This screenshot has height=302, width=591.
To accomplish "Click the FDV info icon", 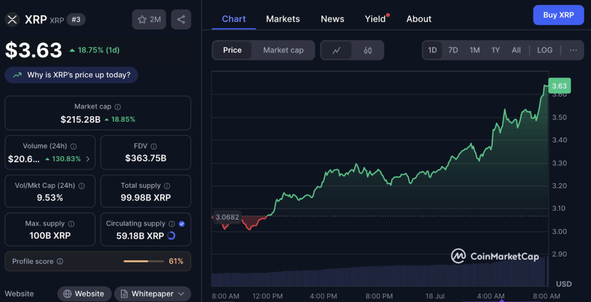I will tap(154, 146).
